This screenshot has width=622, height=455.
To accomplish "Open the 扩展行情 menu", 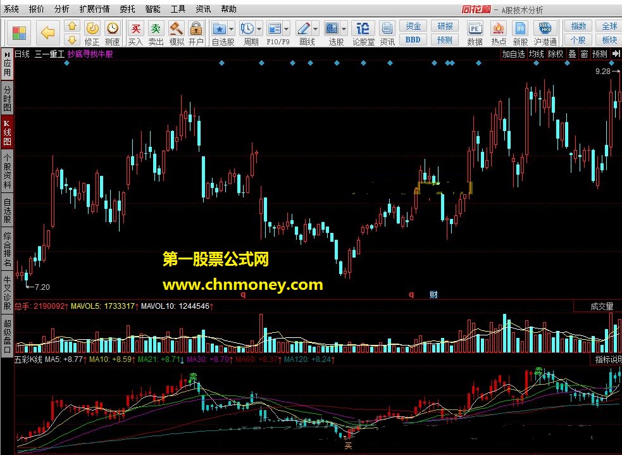I will tap(94, 9).
